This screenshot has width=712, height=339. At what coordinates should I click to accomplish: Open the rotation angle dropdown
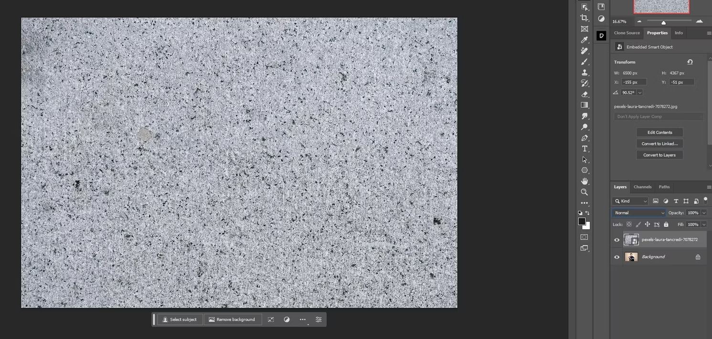click(x=640, y=92)
